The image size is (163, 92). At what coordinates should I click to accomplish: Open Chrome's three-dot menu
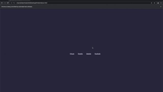coord(161,3)
